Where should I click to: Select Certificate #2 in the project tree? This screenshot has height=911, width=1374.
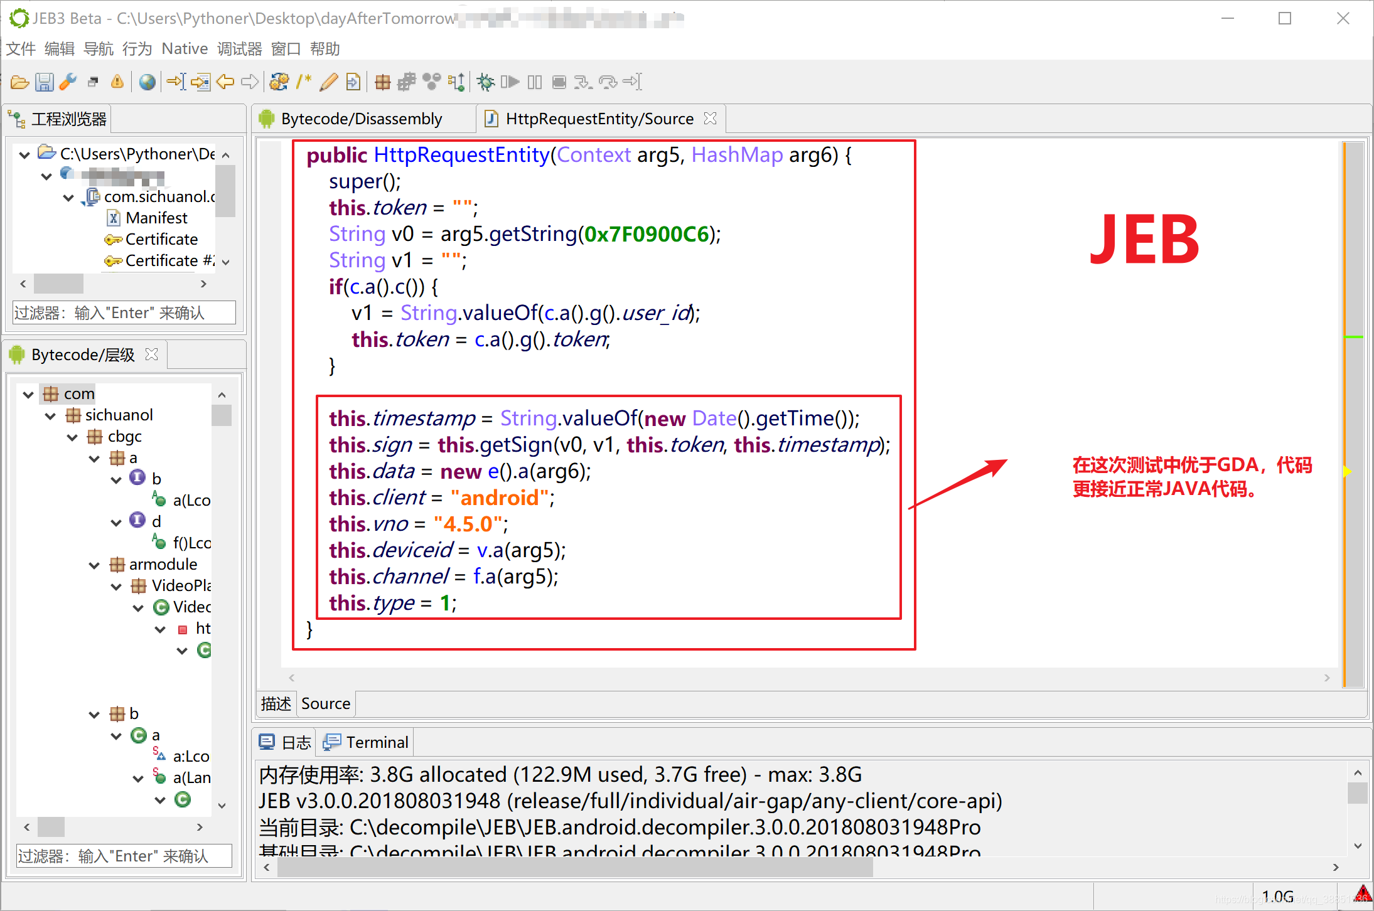161,260
